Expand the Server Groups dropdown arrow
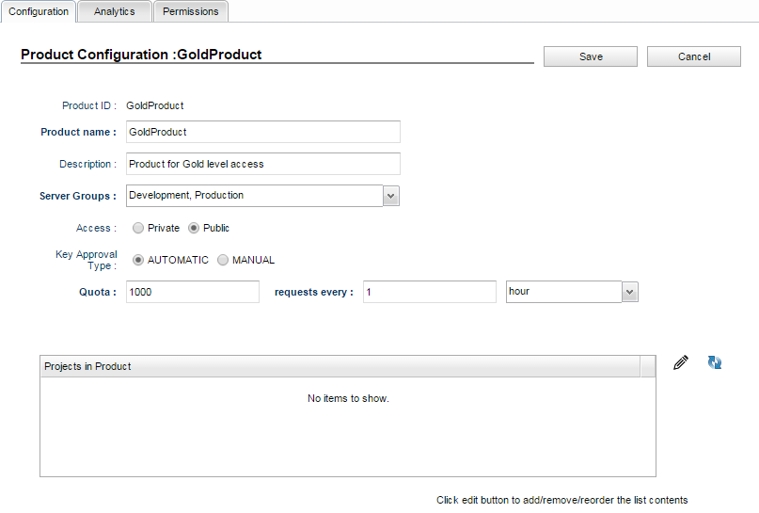759x513 pixels. (391, 196)
